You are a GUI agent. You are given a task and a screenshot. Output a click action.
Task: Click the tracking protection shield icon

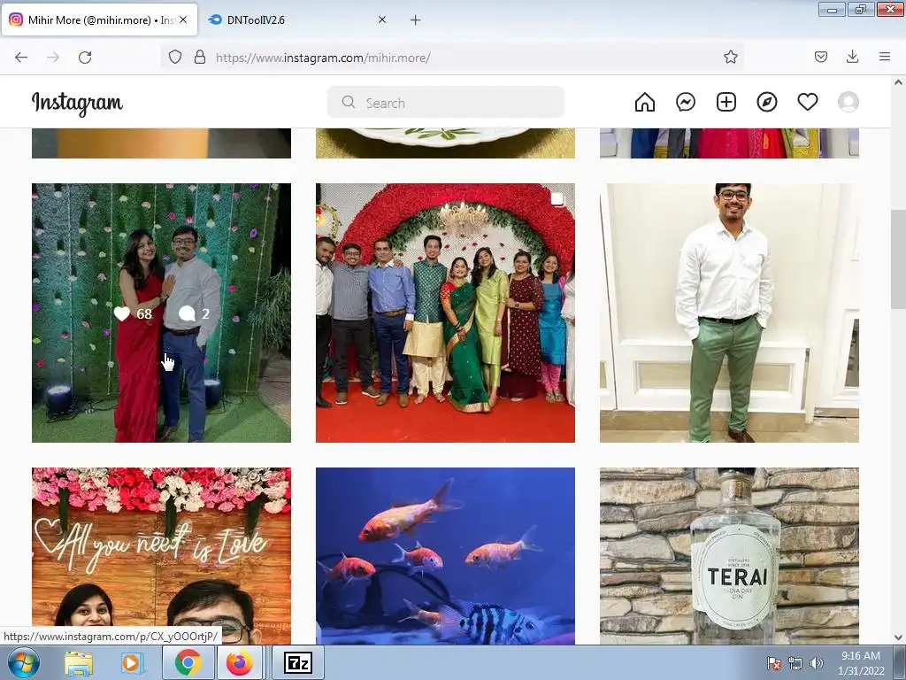(175, 58)
